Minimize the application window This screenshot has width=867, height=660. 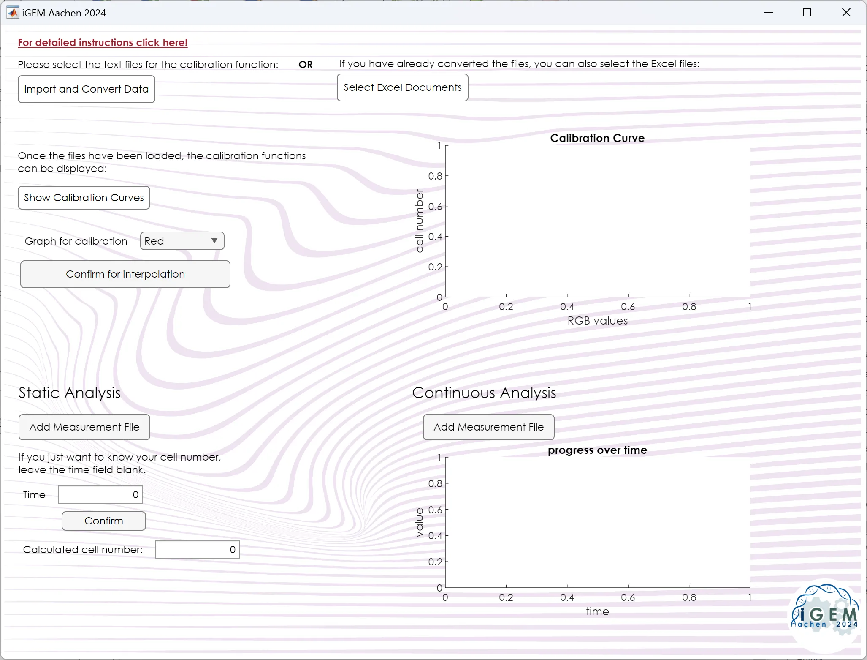768,13
